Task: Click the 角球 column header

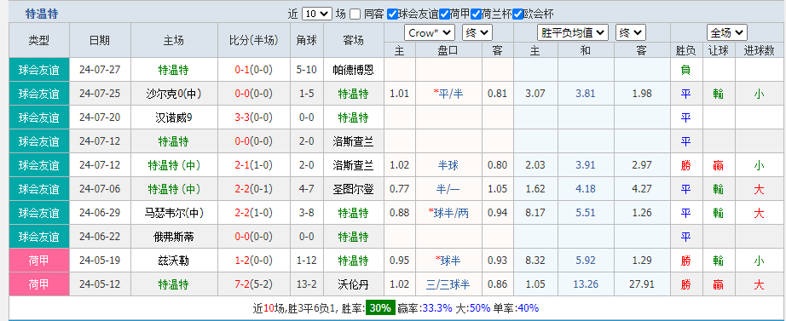Action: 307,40
